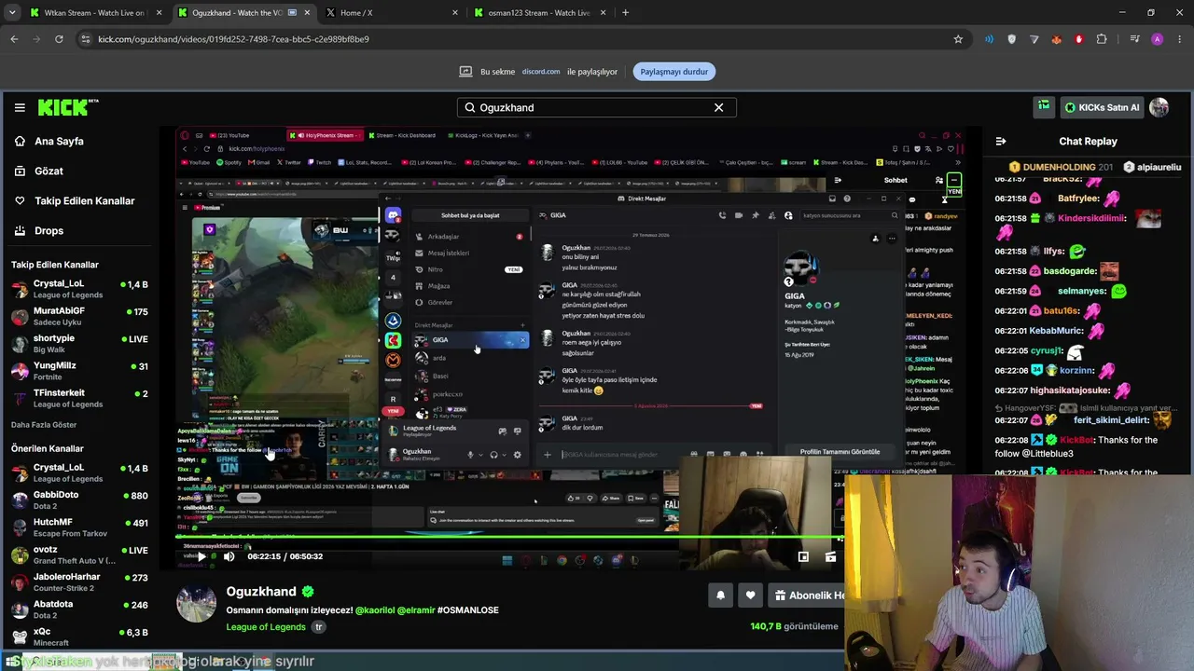Clear the Oguzkhand search text
Viewport: 1194px width, 671px height.
pos(718,107)
